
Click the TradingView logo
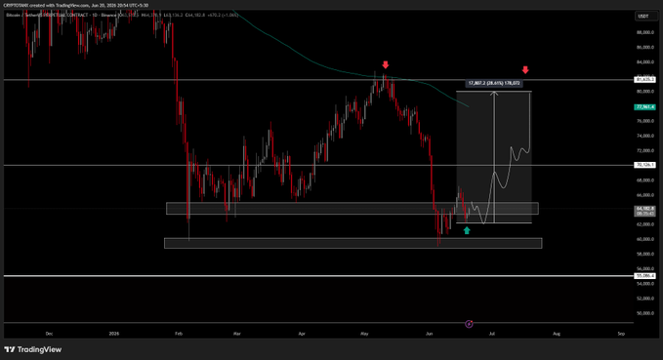tap(33, 349)
